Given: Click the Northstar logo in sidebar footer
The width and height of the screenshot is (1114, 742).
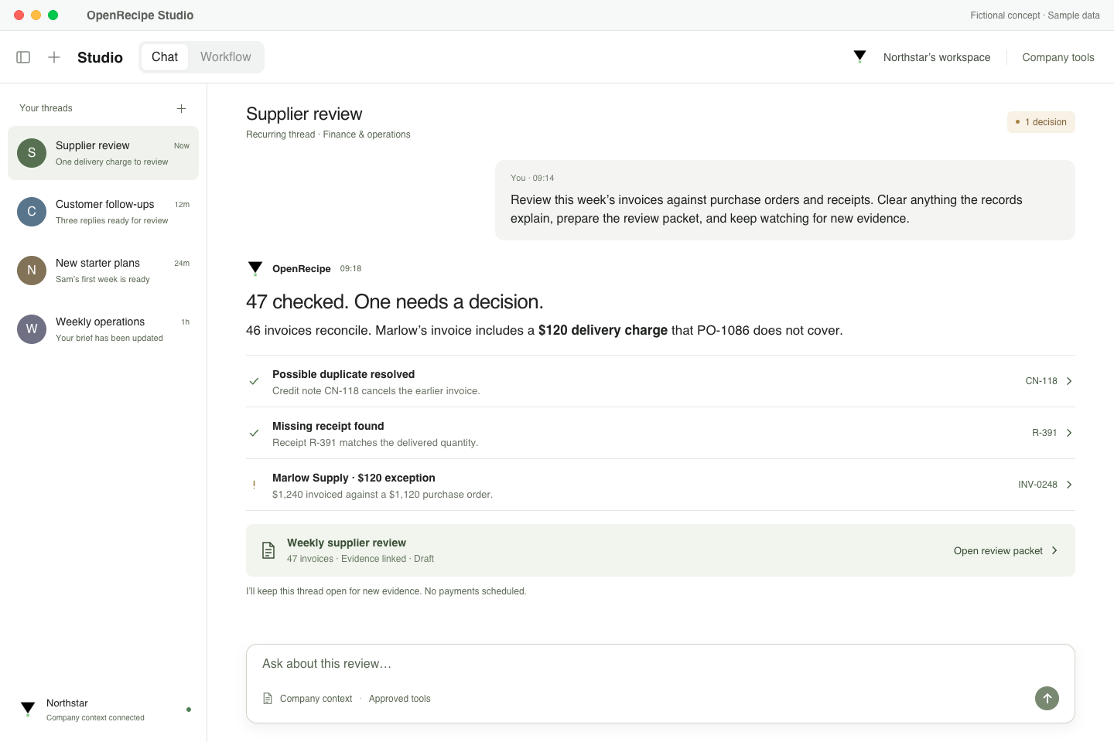Looking at the screenshot, I should click(x=28, y=709).
